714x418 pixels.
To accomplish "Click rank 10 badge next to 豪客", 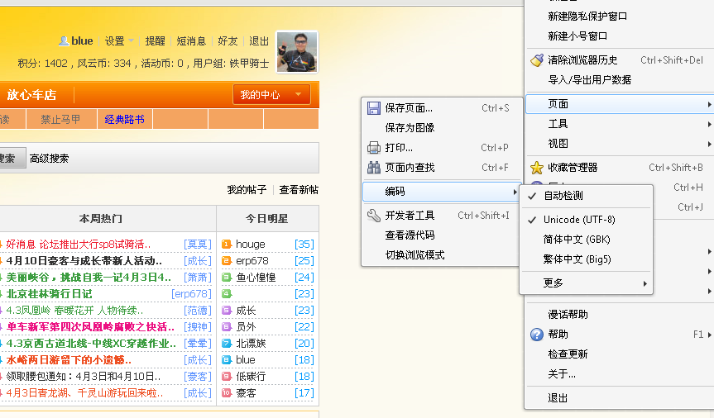I will click(x=227, y=392).
